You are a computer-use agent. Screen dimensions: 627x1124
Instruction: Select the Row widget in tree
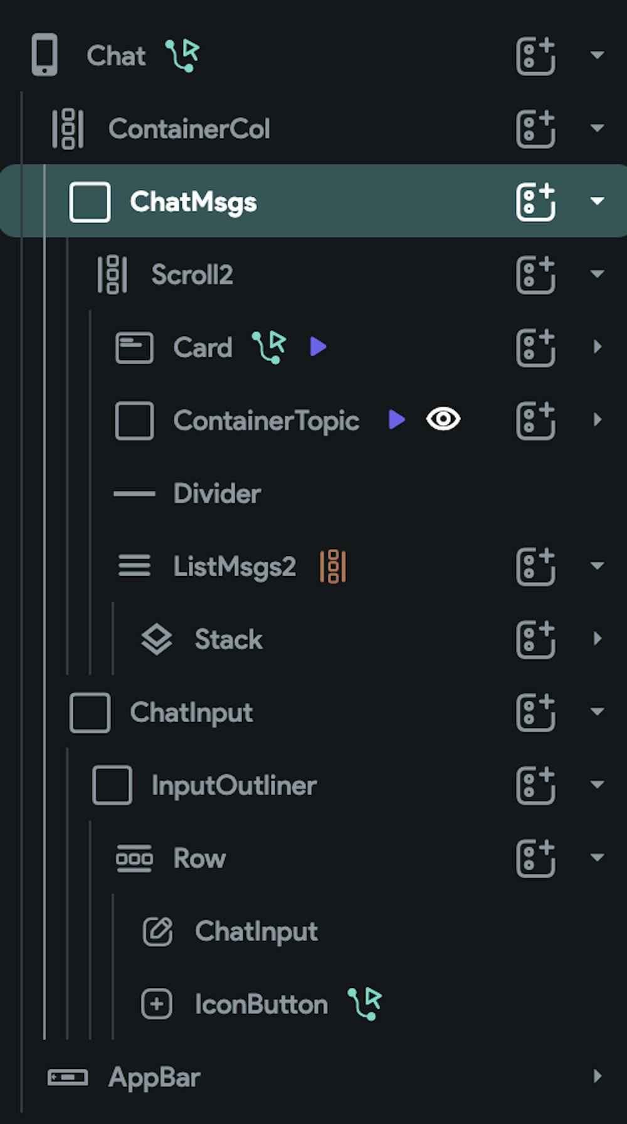pos(199,858)
